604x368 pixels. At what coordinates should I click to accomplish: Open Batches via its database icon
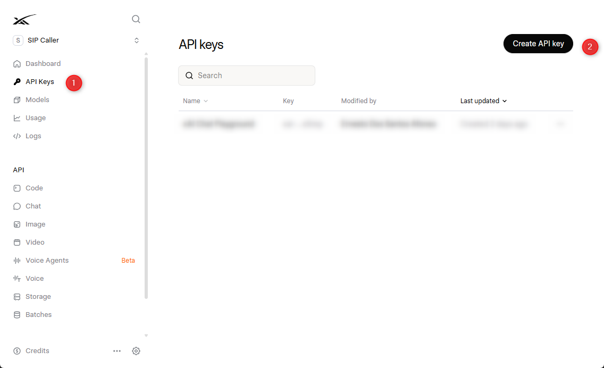pos(17,315)
